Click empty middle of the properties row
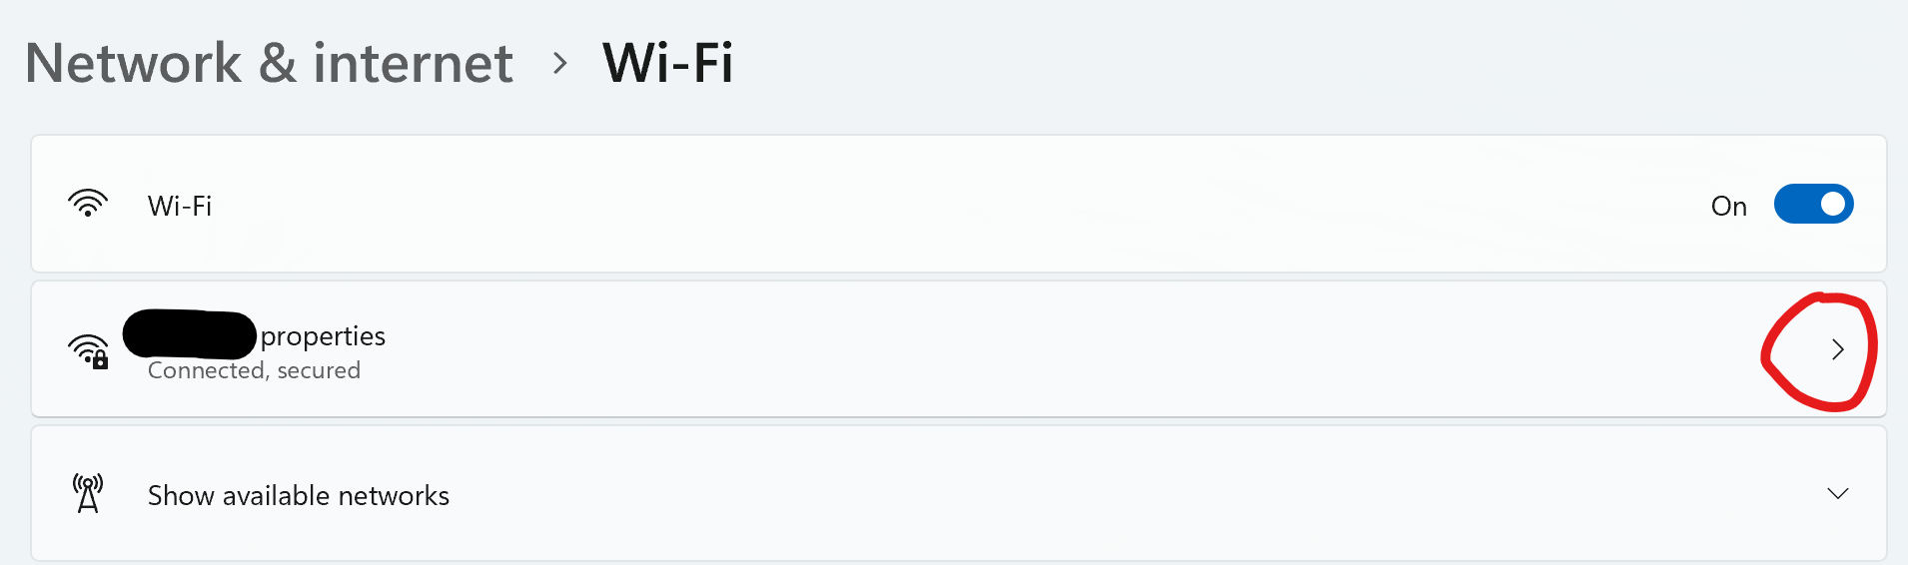 (999, 349)
